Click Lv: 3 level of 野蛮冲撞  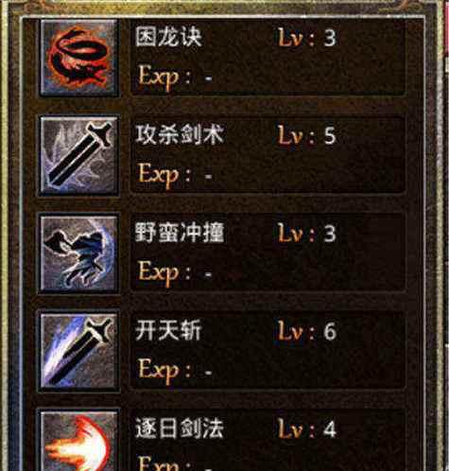[x=307, y=234]
